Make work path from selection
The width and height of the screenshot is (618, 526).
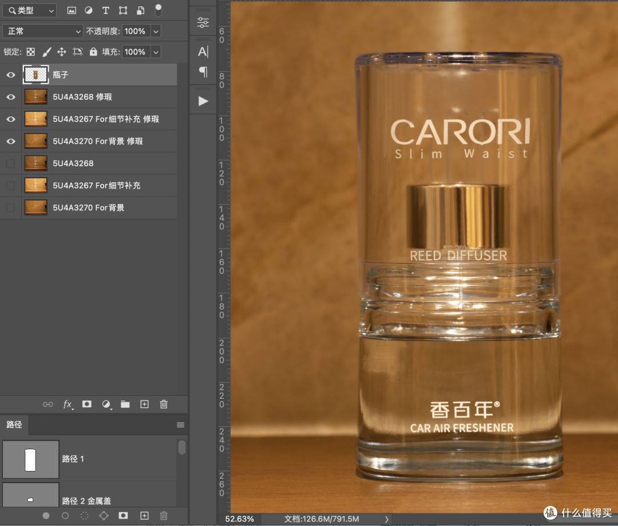click(x=104, y=516)
